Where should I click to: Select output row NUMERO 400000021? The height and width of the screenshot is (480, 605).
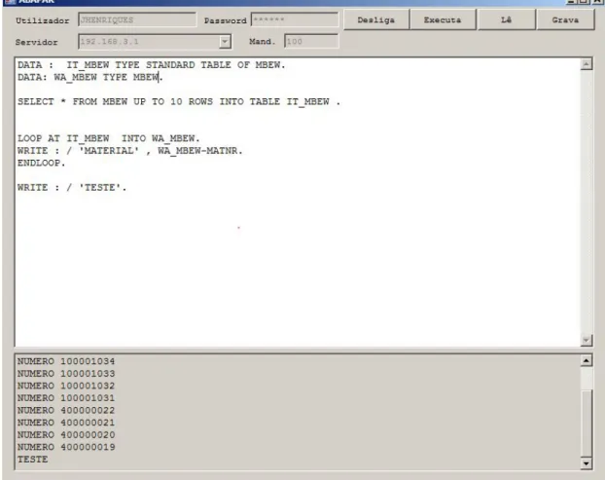point(66,423)
